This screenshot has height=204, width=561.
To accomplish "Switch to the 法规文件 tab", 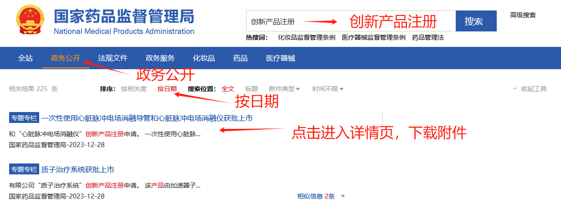I will [x=113, y=58].
